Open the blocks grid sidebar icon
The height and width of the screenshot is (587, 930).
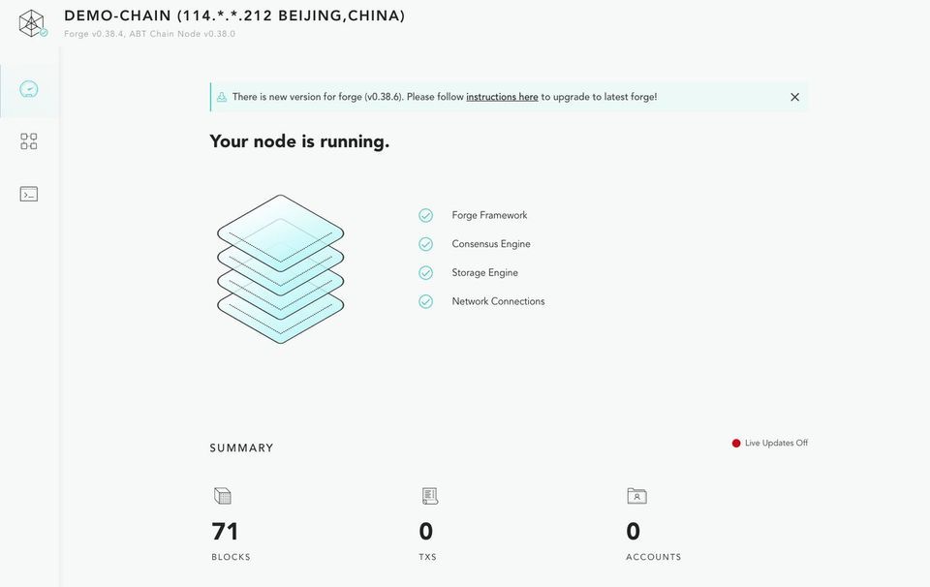(29, 141)
